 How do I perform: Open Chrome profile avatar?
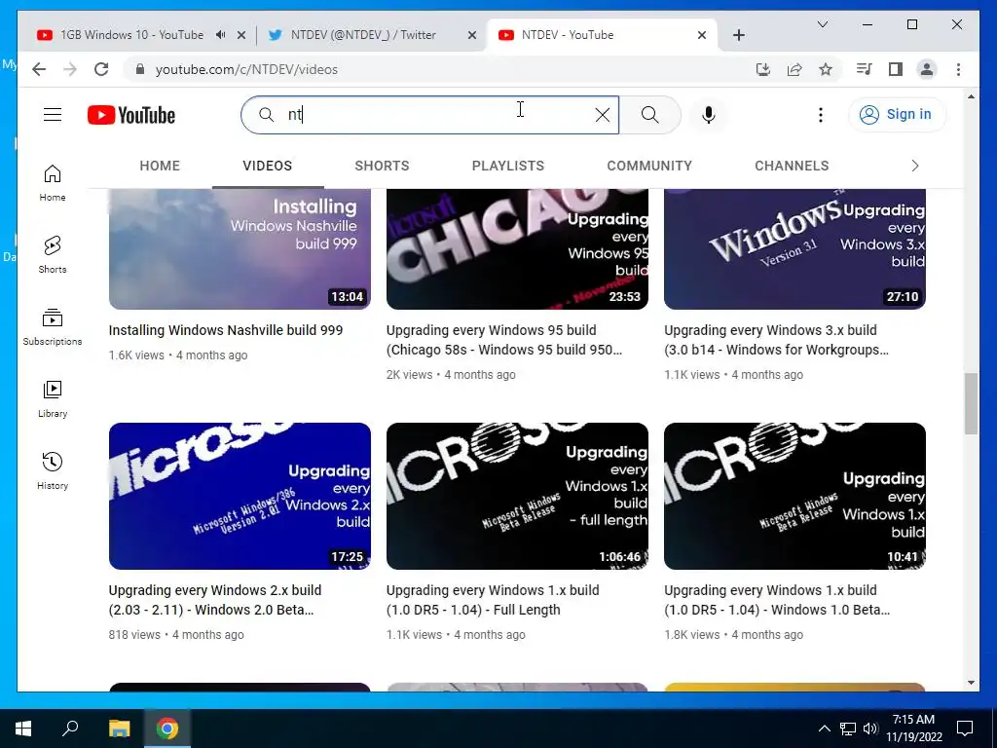pyautogui.click(x=927, y=69)
